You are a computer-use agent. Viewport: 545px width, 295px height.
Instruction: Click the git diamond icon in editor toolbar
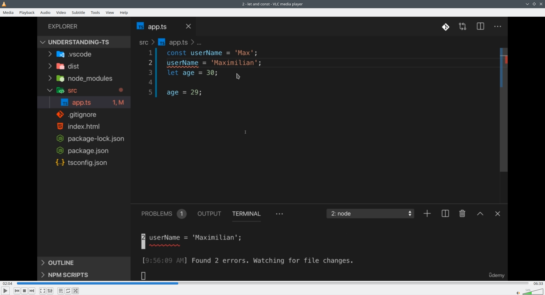[x=446, y=27]
